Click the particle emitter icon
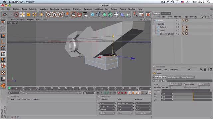The width and height of the screenshot is (213, 119). pyautogui.click(x=128, y=15)
